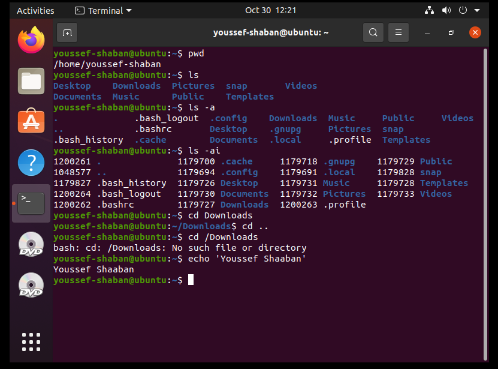The width and height of the screenshot is (498, 369).
Task: Open the Help application from the dock
Action: [31, 162]
